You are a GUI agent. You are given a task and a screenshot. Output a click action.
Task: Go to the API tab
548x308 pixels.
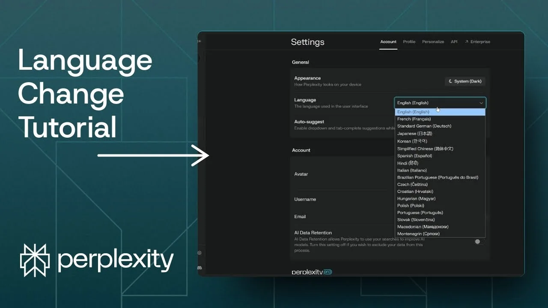(454, 41)
